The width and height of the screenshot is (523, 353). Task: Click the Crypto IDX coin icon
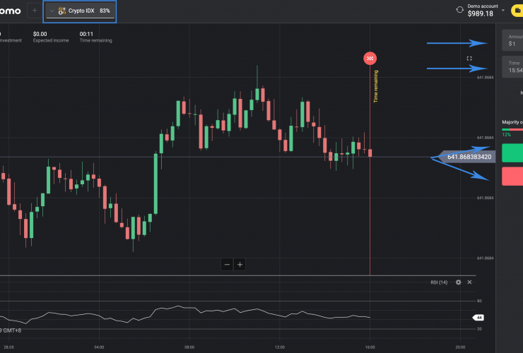coord(62,11)
